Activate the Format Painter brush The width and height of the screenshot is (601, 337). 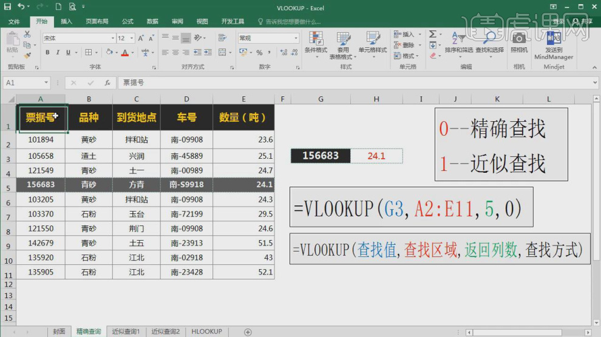(x=27, y=56)
